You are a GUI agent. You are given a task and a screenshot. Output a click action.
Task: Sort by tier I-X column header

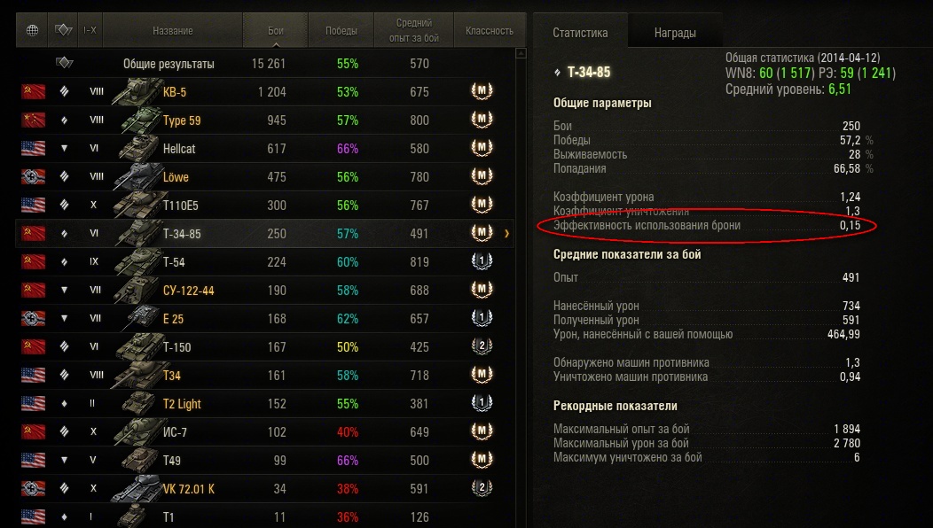[x=90, y=30]
